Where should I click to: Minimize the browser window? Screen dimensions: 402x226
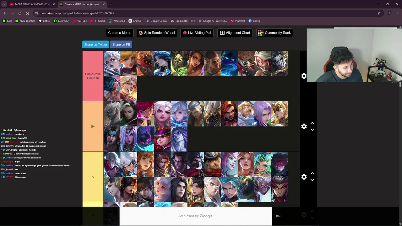[378, 4]
